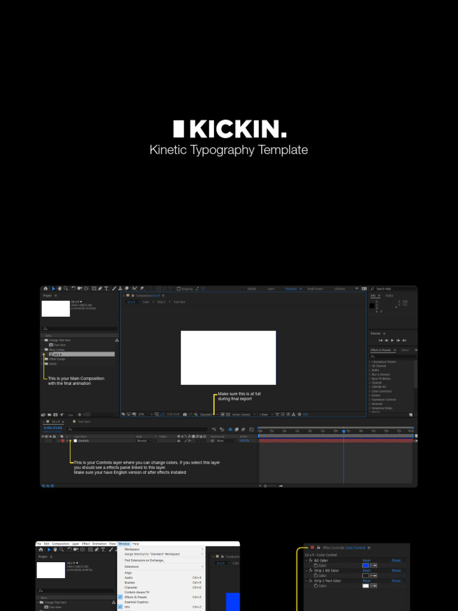Uncheck Info in the Window menu
The image size is (458, 611).
coord(120,607)
